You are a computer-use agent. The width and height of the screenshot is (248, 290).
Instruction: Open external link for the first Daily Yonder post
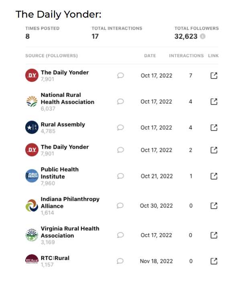coord(214,76)
